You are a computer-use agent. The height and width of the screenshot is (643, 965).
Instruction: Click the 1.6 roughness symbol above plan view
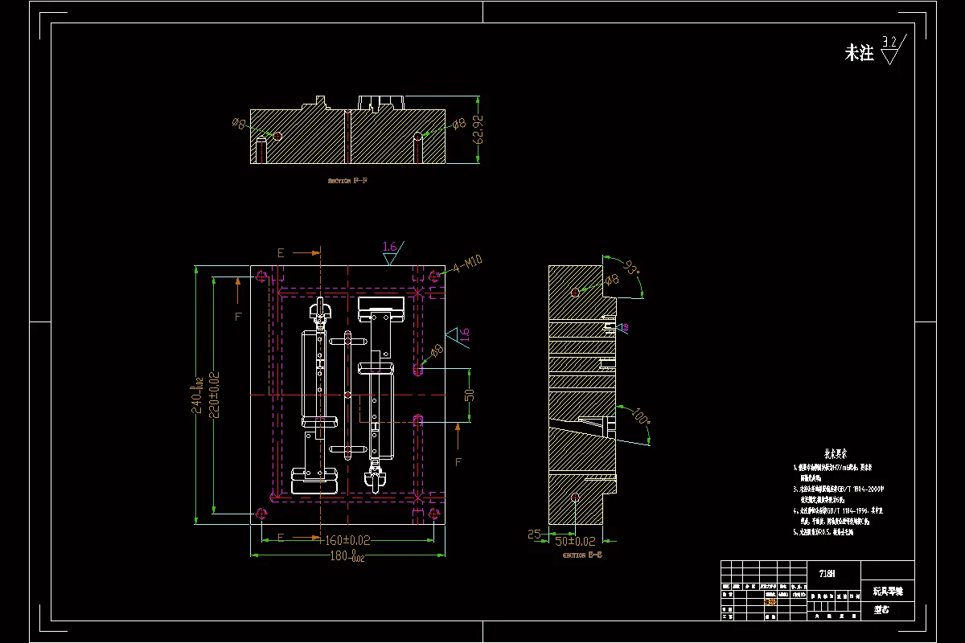[x=393, y=252]
